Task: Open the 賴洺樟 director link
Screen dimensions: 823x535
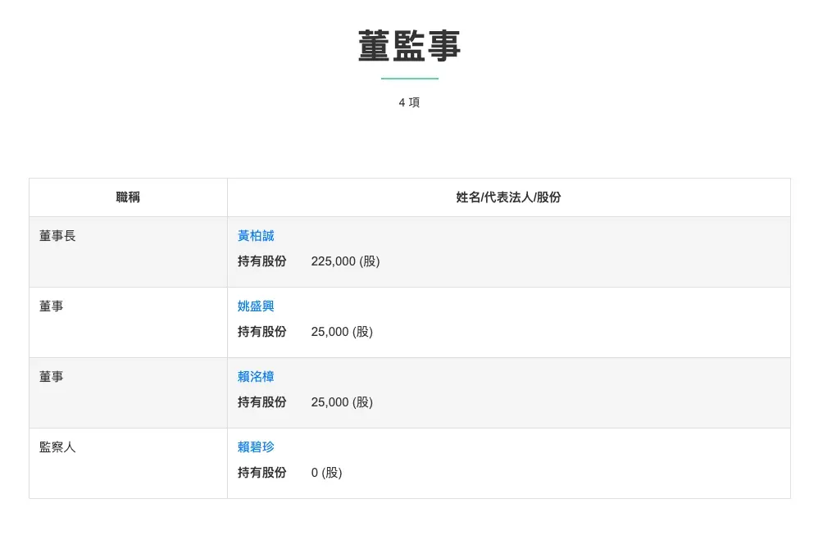Action: [256, 377]
